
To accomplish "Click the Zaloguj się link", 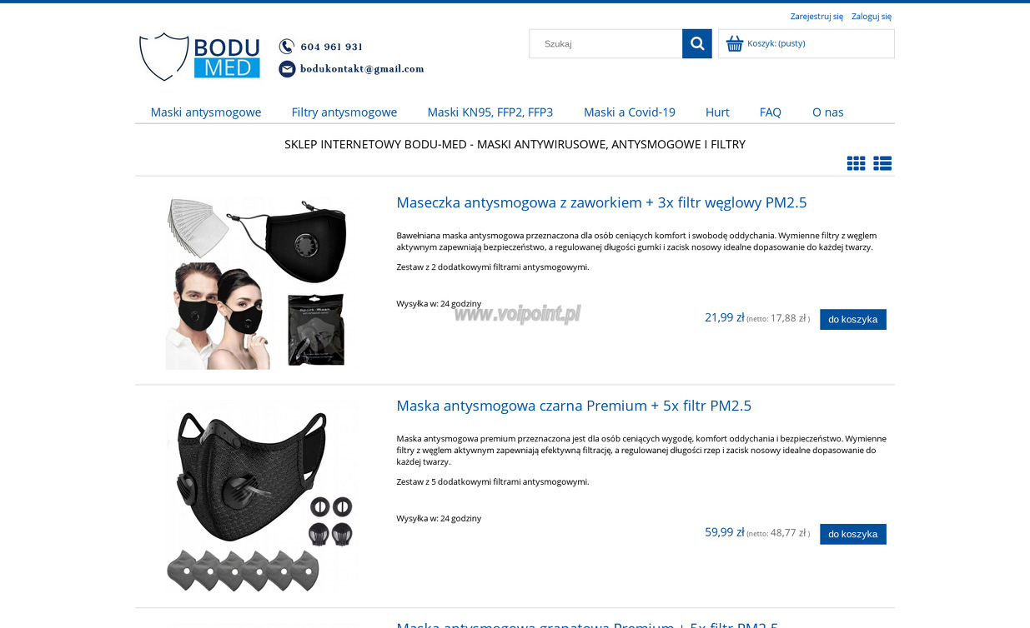I will click(872, 17).
